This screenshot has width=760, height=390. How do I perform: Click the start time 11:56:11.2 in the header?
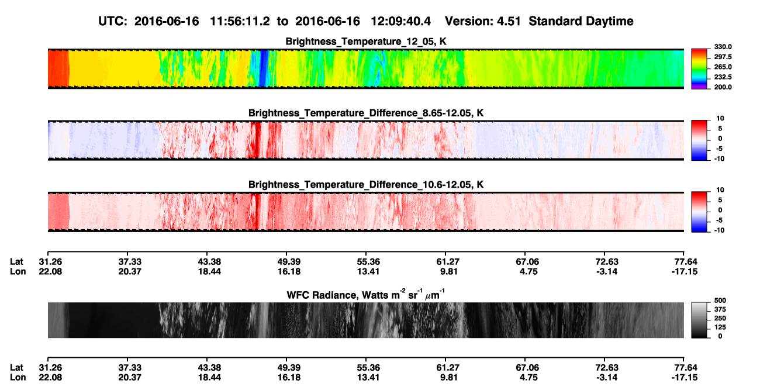pos(241,22)
